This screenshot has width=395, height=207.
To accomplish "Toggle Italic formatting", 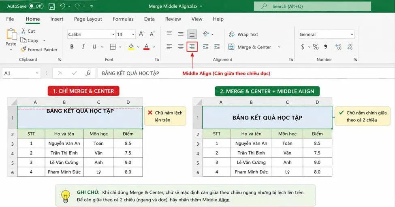I will pos(83,47).
